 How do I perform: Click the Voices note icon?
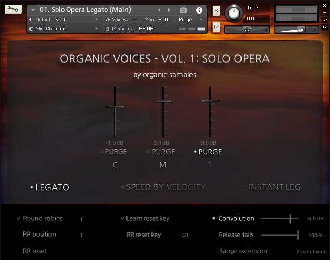pos(108,20)
